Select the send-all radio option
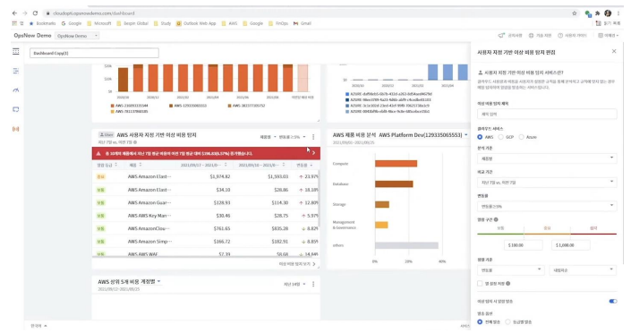Viewport: 631px width, 333px height. (480, 321)
